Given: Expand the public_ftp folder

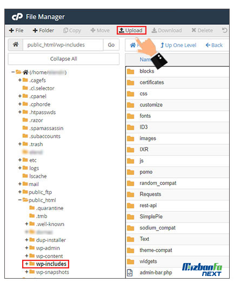Looking at the screenshot, I should coord(20,192).
